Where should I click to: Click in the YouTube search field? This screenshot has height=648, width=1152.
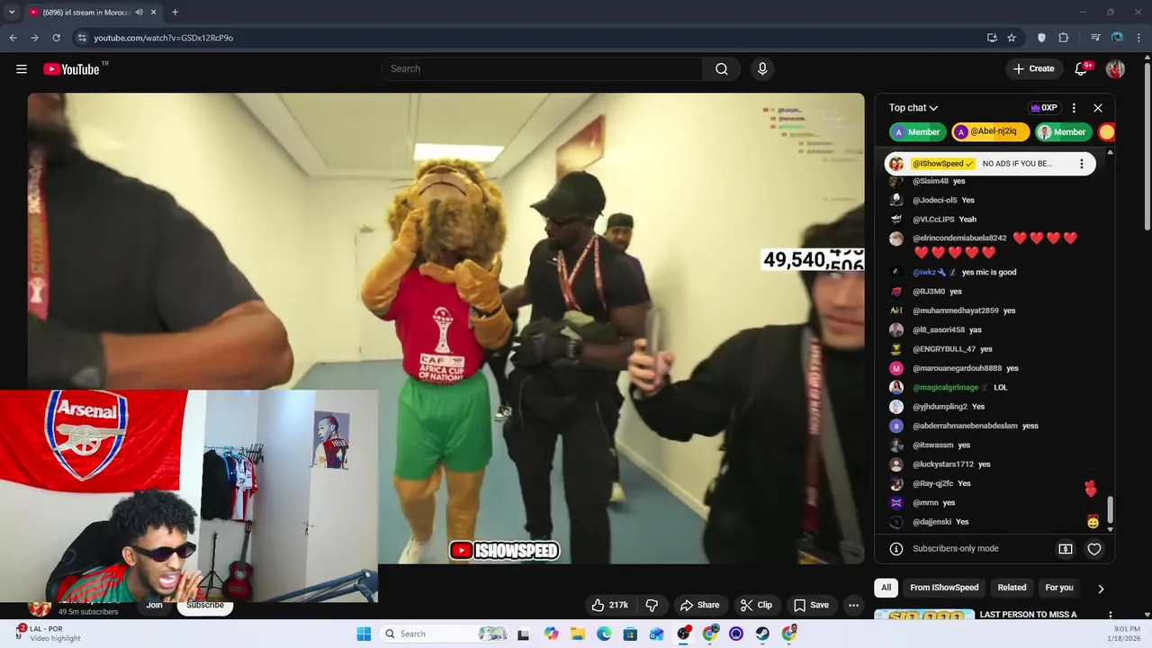pyautogui.click(x=542, y=69)
